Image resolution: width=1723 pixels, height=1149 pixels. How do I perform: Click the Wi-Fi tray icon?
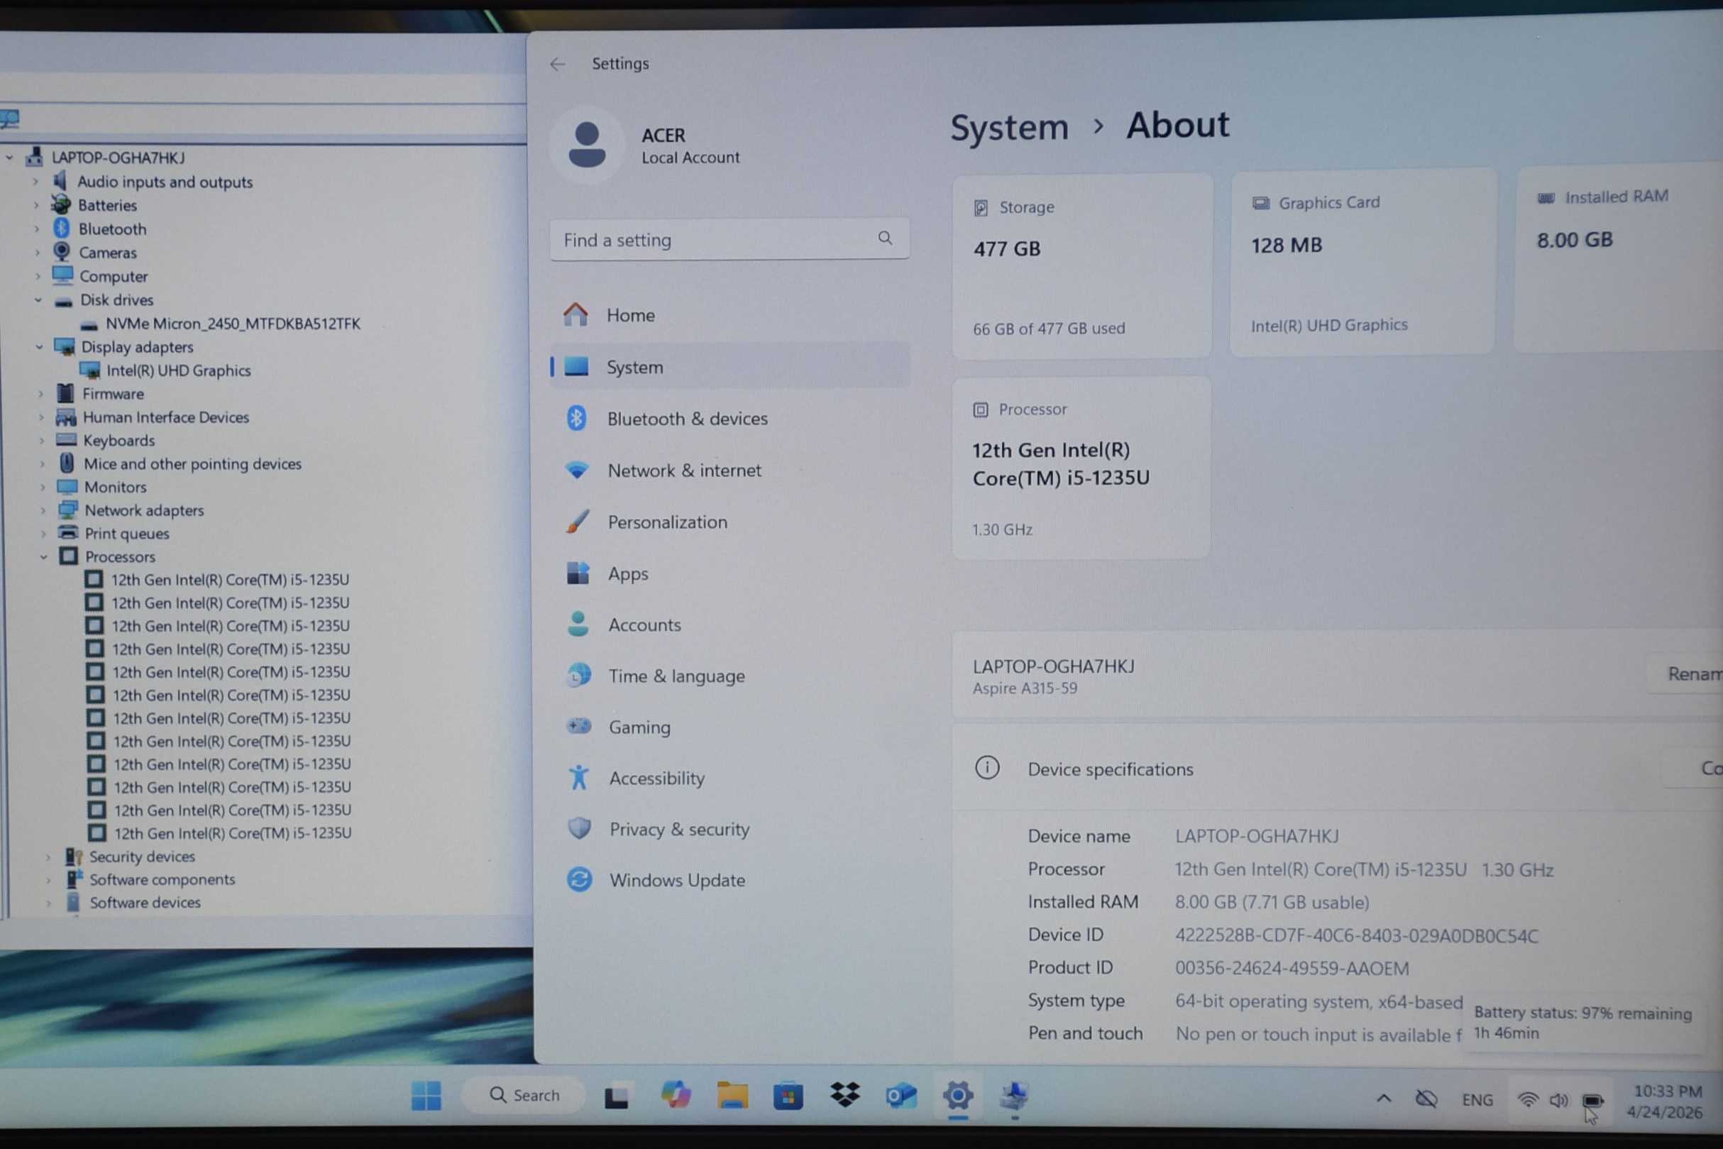1527,1100
